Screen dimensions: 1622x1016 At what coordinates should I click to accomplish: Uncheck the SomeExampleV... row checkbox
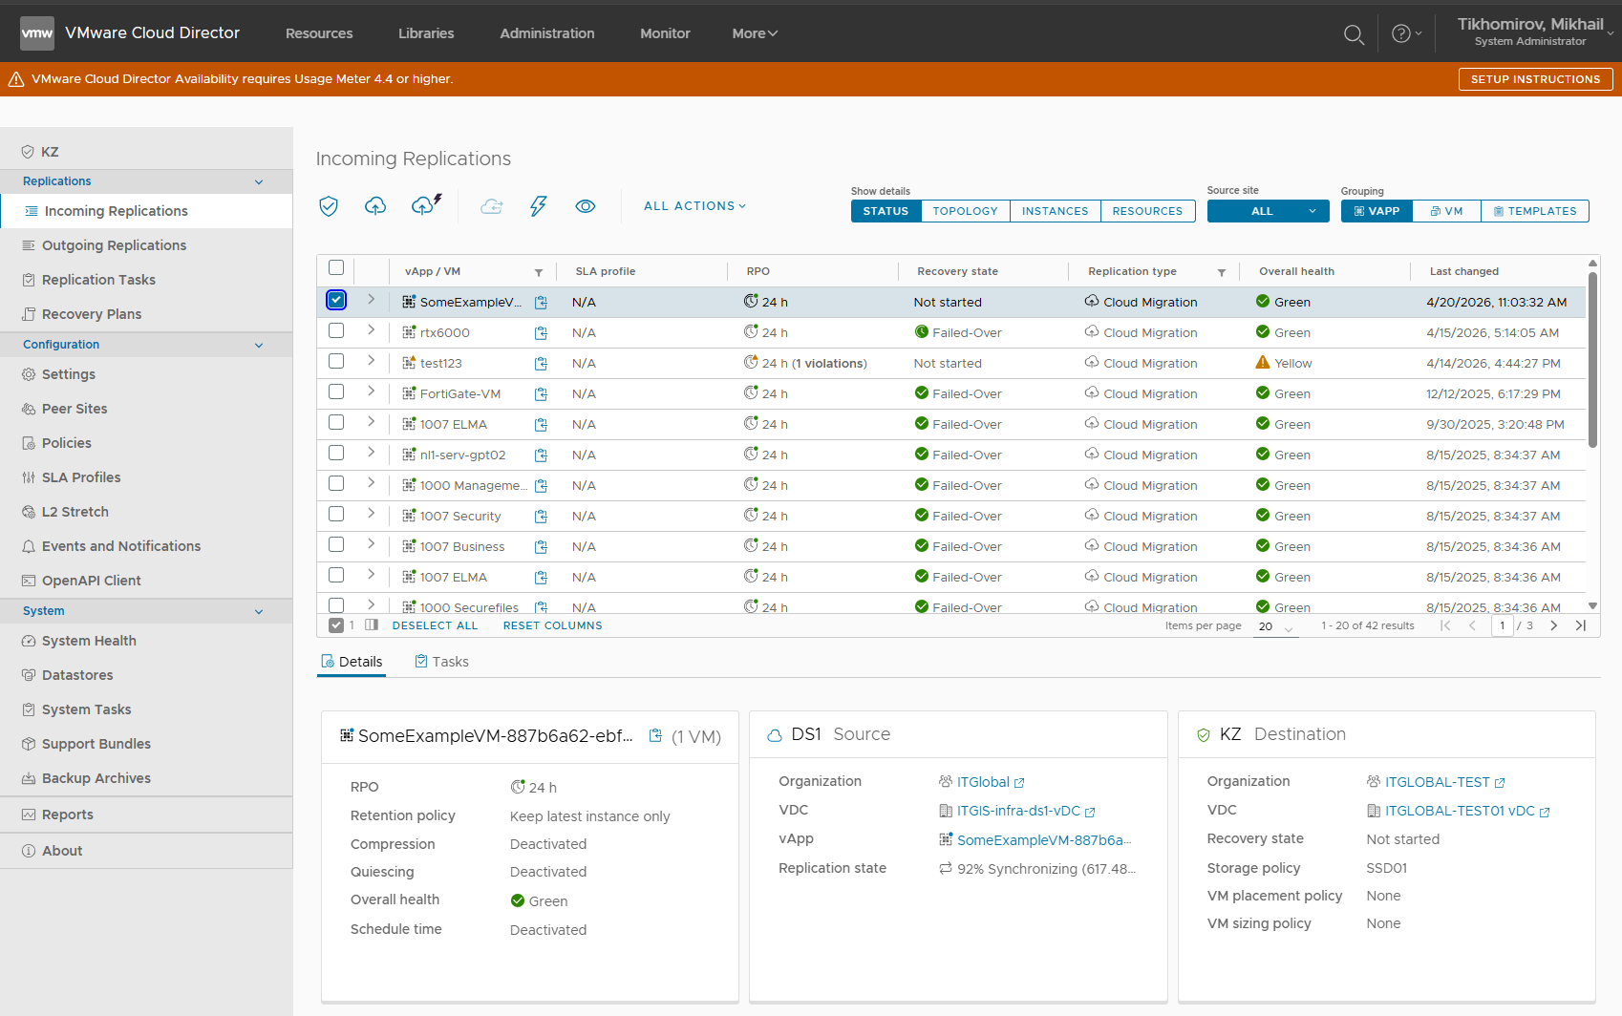tap(336, 300)
